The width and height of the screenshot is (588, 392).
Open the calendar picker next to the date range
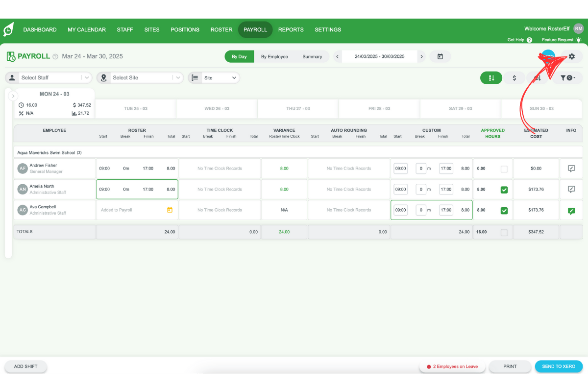tap(440, 56)
